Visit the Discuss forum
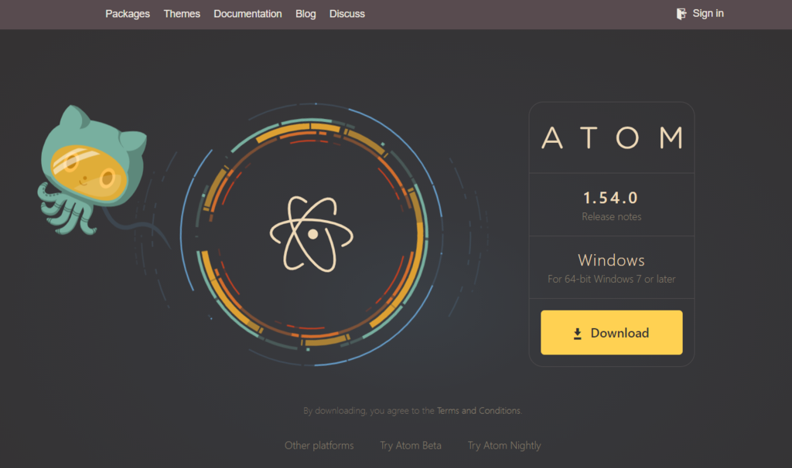792x468 pixels. tap(346, 13)
